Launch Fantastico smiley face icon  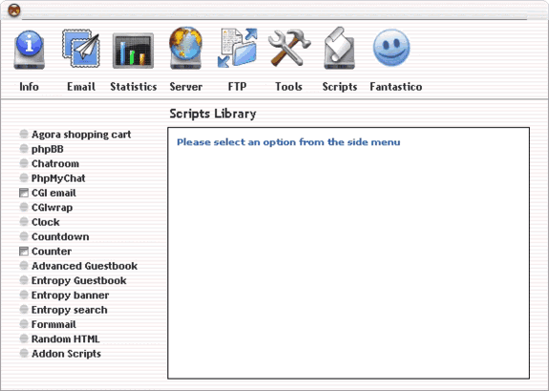click(391, 48)
